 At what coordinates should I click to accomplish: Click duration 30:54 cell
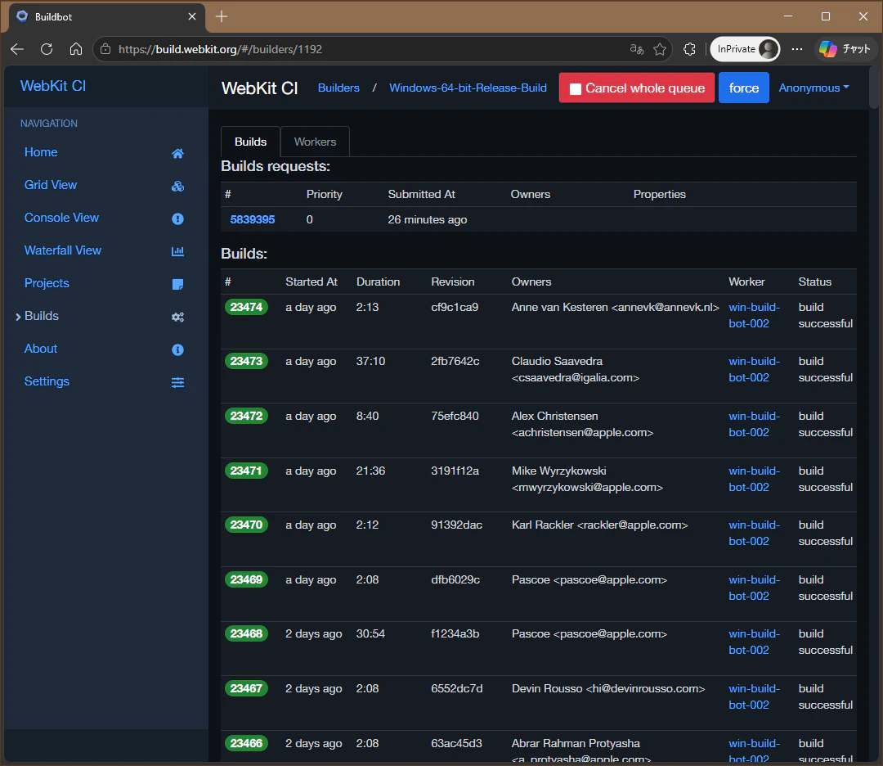click(370, 633)
